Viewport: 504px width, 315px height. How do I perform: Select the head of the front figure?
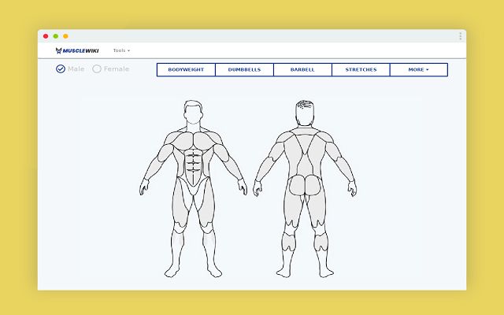click(193, 112)
